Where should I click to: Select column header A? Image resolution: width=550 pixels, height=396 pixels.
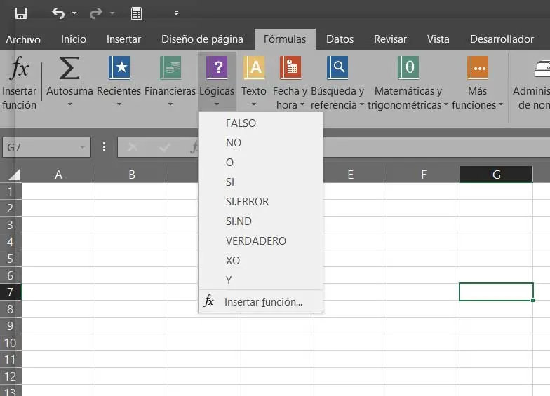pyautogui.click(x=59, y=175)
